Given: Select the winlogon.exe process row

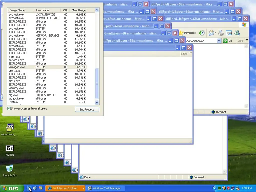Looking at the screenshot, I should 47,67.
